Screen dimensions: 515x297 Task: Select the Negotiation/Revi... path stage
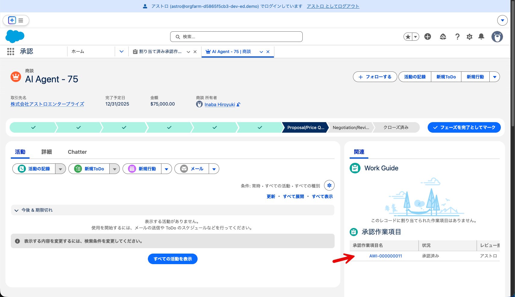[351, 128]
